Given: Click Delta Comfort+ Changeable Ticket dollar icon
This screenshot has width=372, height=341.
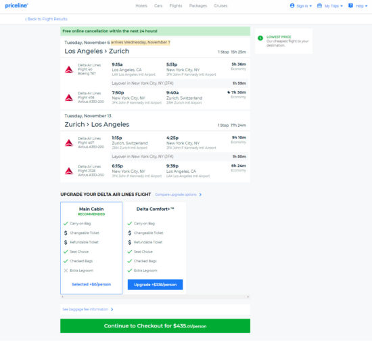Looking at the screenshot, I should [x=130, y=233].
